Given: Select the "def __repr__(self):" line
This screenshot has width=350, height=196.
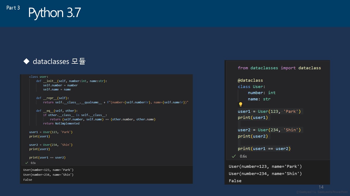Looking at the screenshot, I should [52, 98].
